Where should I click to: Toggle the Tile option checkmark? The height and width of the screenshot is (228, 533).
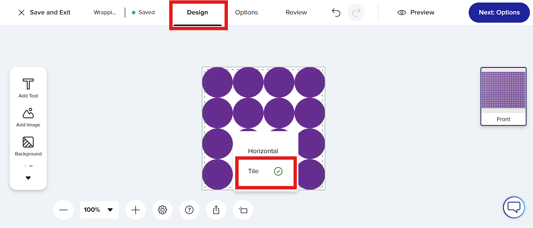tap(278, 171)
